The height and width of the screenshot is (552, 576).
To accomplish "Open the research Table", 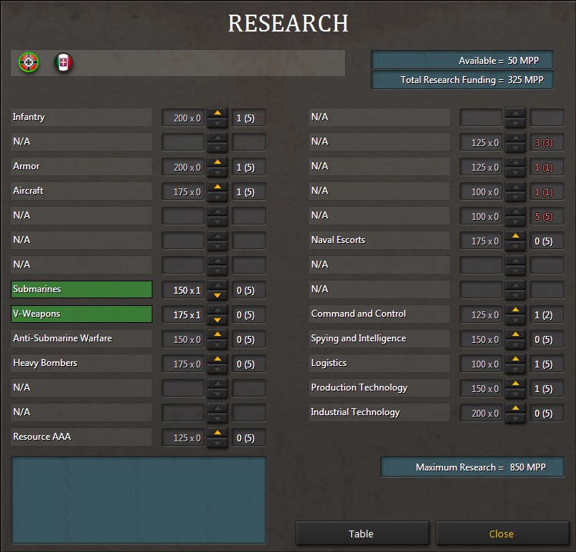I will (362, 534).
